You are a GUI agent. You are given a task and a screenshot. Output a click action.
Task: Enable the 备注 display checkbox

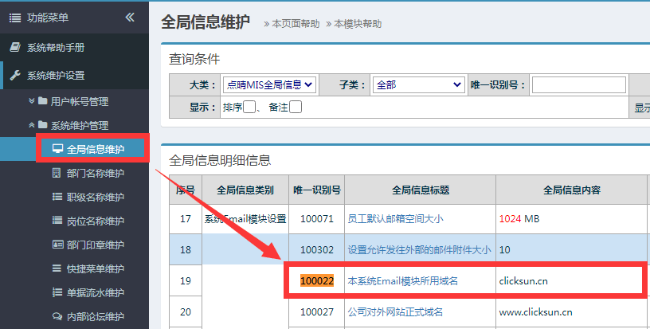pos(296,107)
